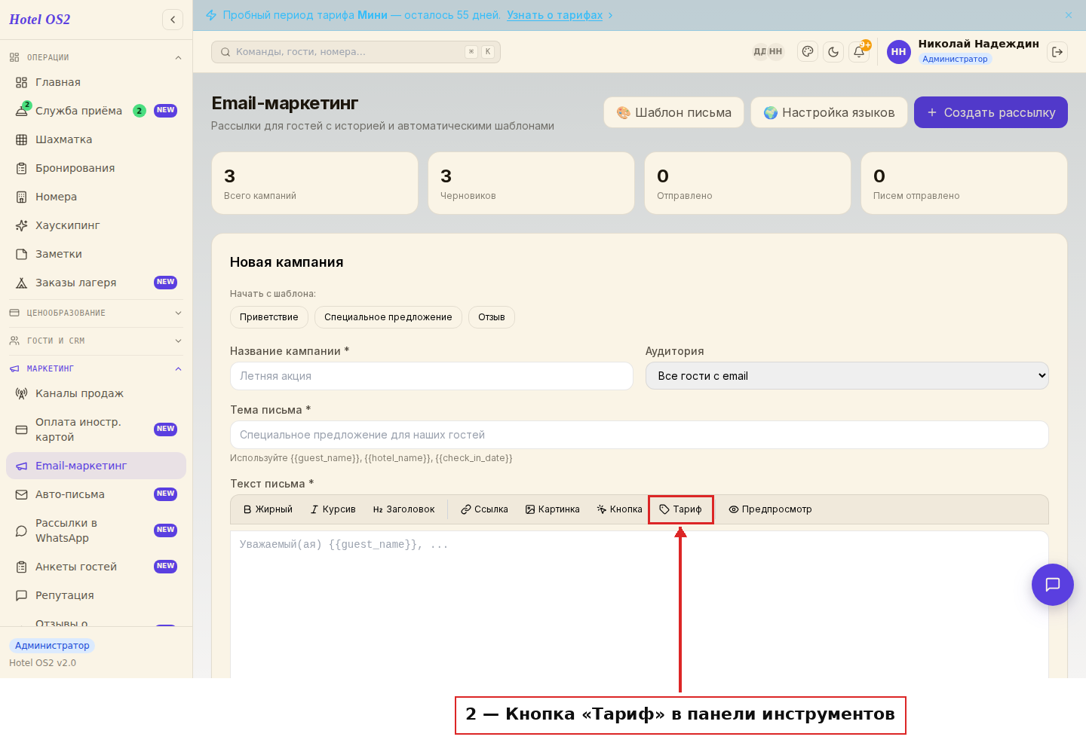This screenshot has height=752, width=1086.
Task: Expand the Гости и CRM section
Action: tap(96, 341)
